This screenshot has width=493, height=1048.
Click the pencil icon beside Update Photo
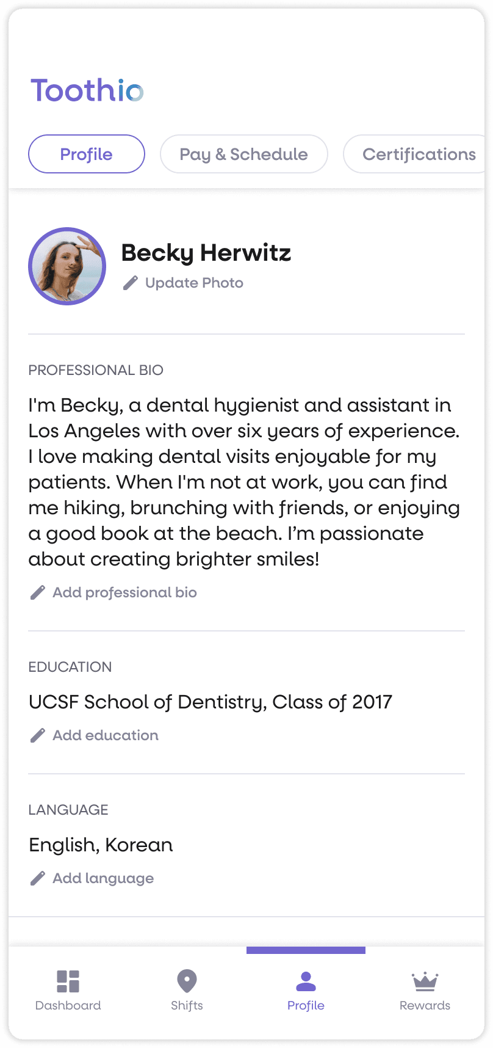(x=130, y=283)
